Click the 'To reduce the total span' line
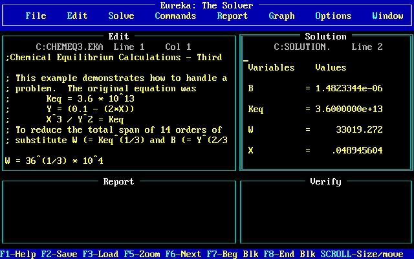This screenshot has width=414, height=259. tap(114, 129)
